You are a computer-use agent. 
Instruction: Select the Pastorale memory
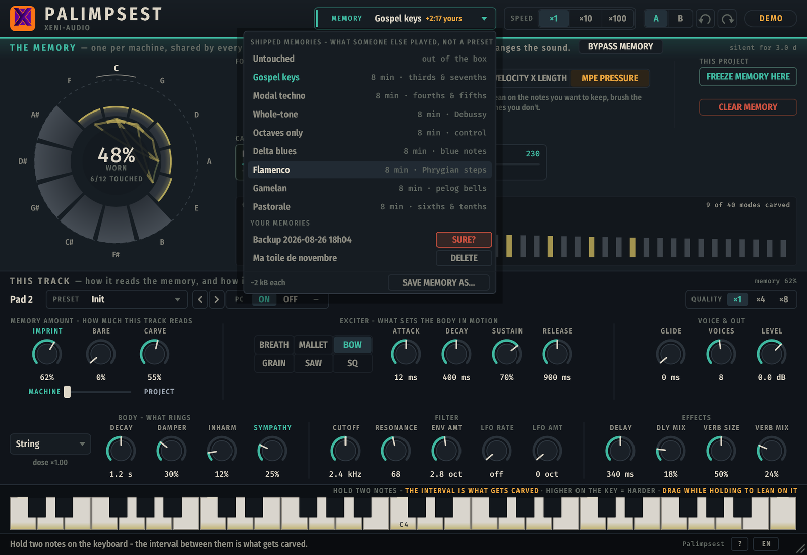tap(370, 207)
